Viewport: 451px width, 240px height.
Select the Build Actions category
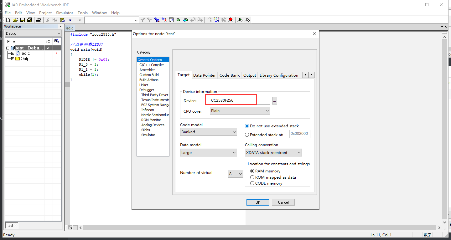tap(149, 80)
